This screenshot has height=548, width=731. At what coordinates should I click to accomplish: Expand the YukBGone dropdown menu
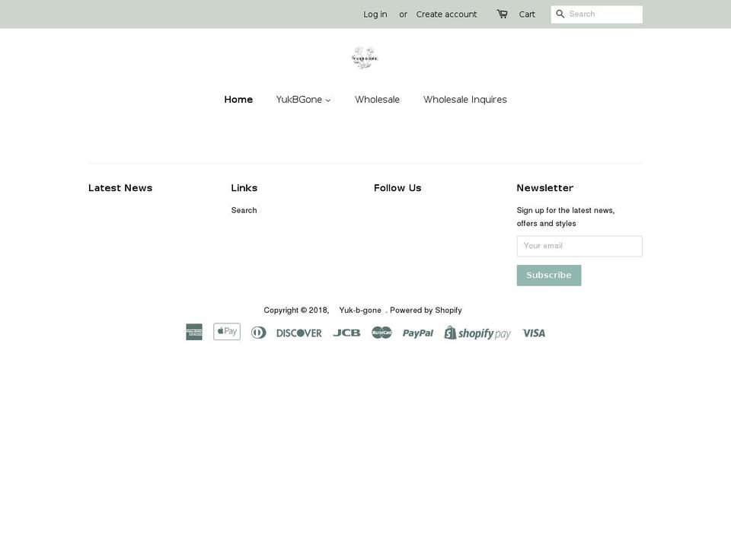303,100
